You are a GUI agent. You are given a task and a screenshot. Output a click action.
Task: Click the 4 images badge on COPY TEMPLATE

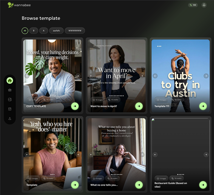(33, 100)
